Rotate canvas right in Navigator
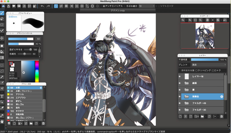The height and width of the screenshot is (133, 231). 218,20
